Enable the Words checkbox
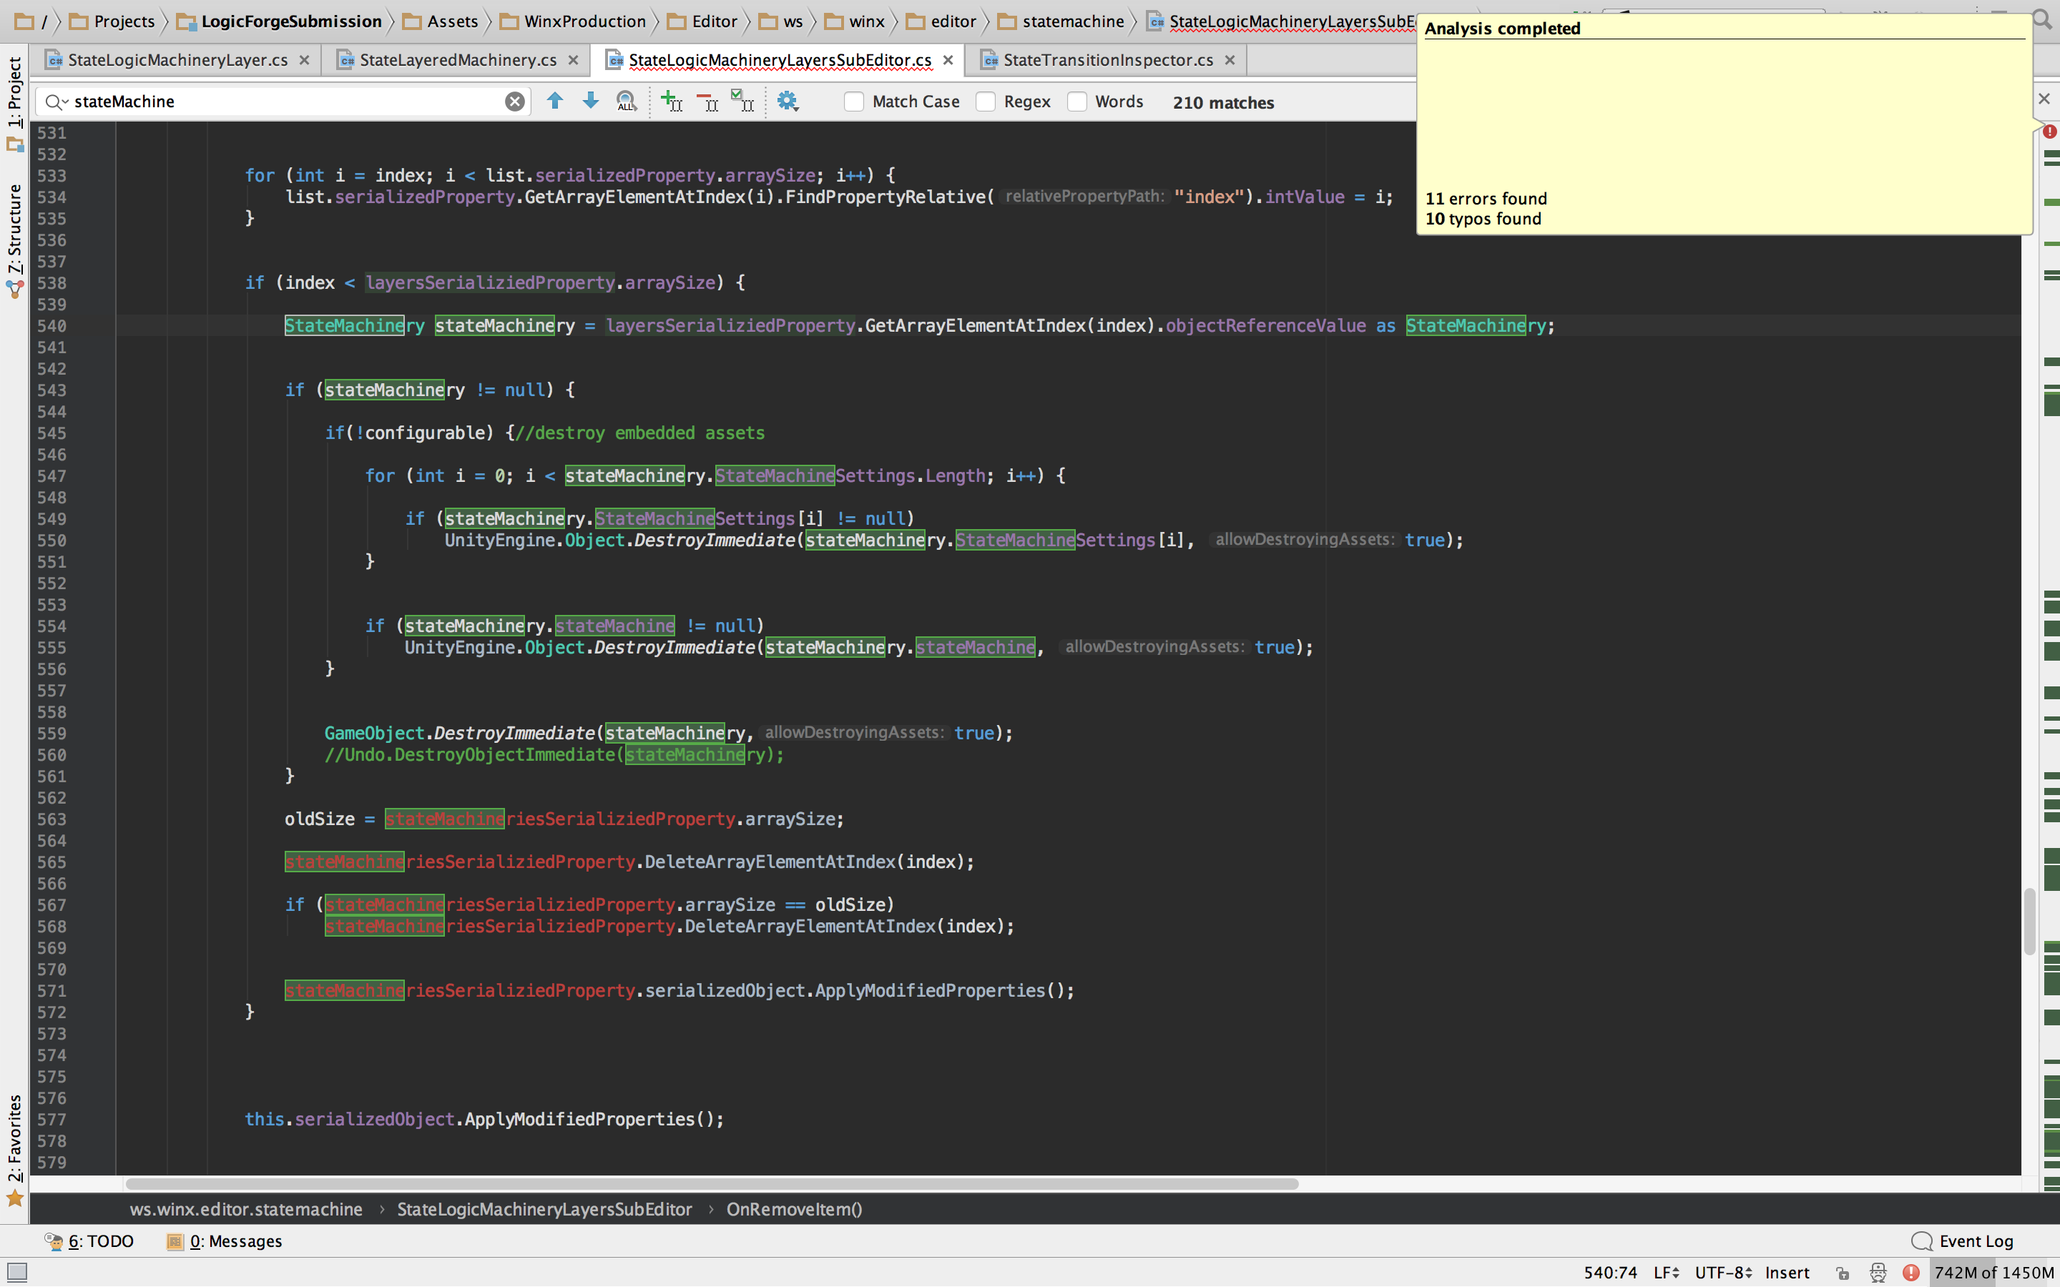This screenshot has width=2060, height=1287. [1076, 102]
